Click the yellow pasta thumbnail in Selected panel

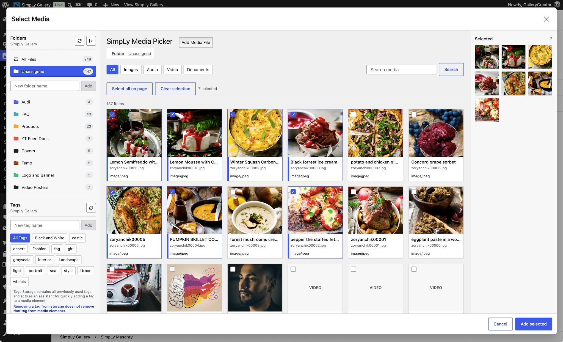pyautogui.click(x=540, y=57)
